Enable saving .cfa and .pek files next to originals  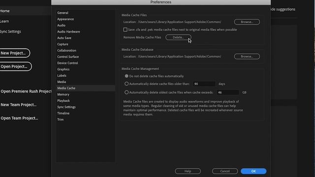126,29
